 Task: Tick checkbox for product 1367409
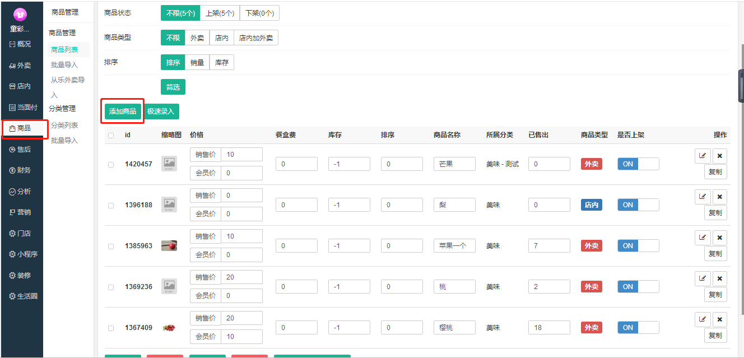111,328
